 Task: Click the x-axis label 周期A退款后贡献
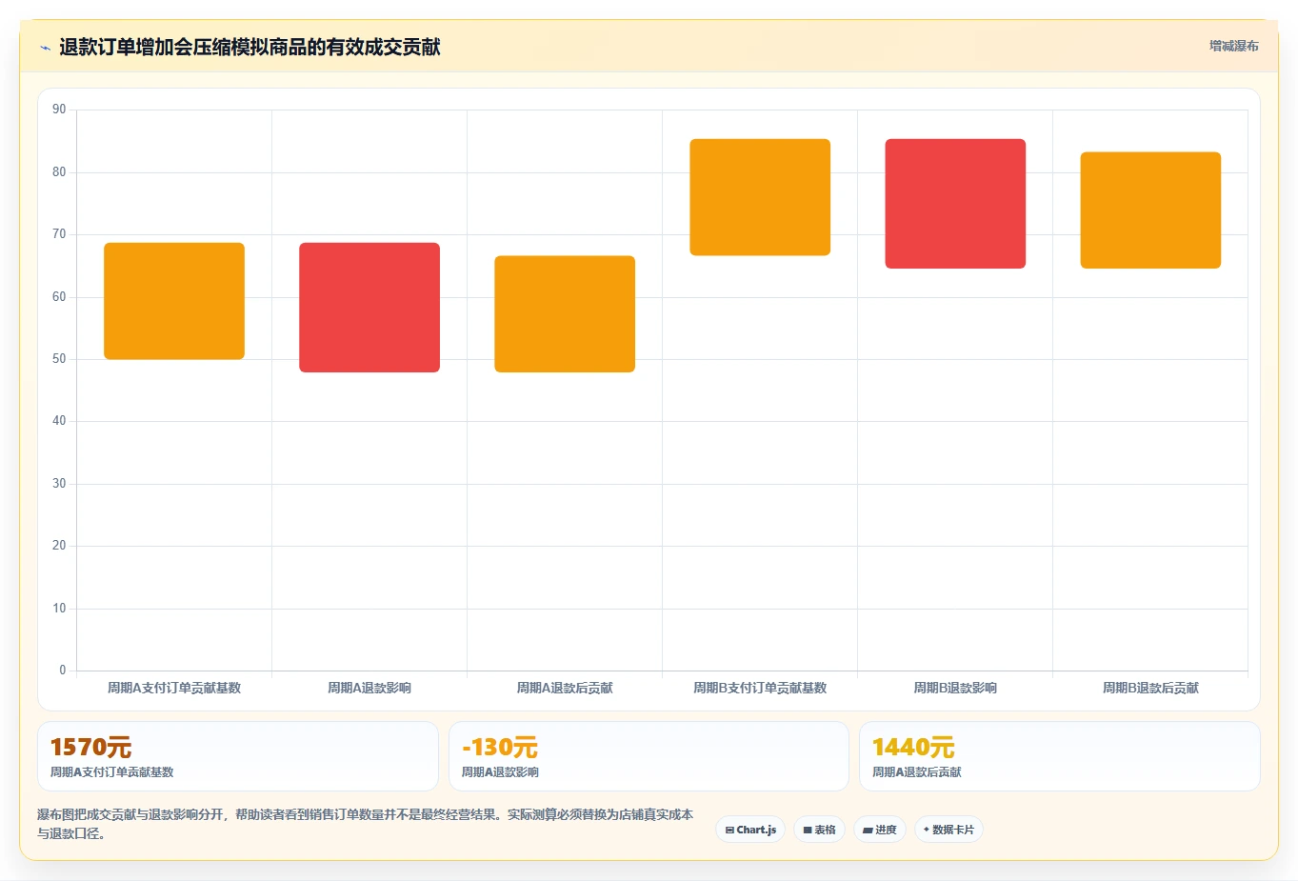[x=565, y=688]
